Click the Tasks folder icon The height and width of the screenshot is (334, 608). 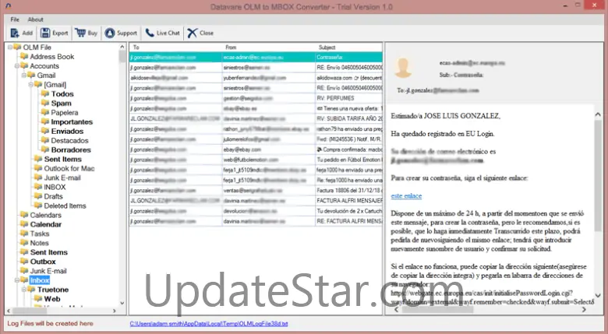[x=24, y=234]
